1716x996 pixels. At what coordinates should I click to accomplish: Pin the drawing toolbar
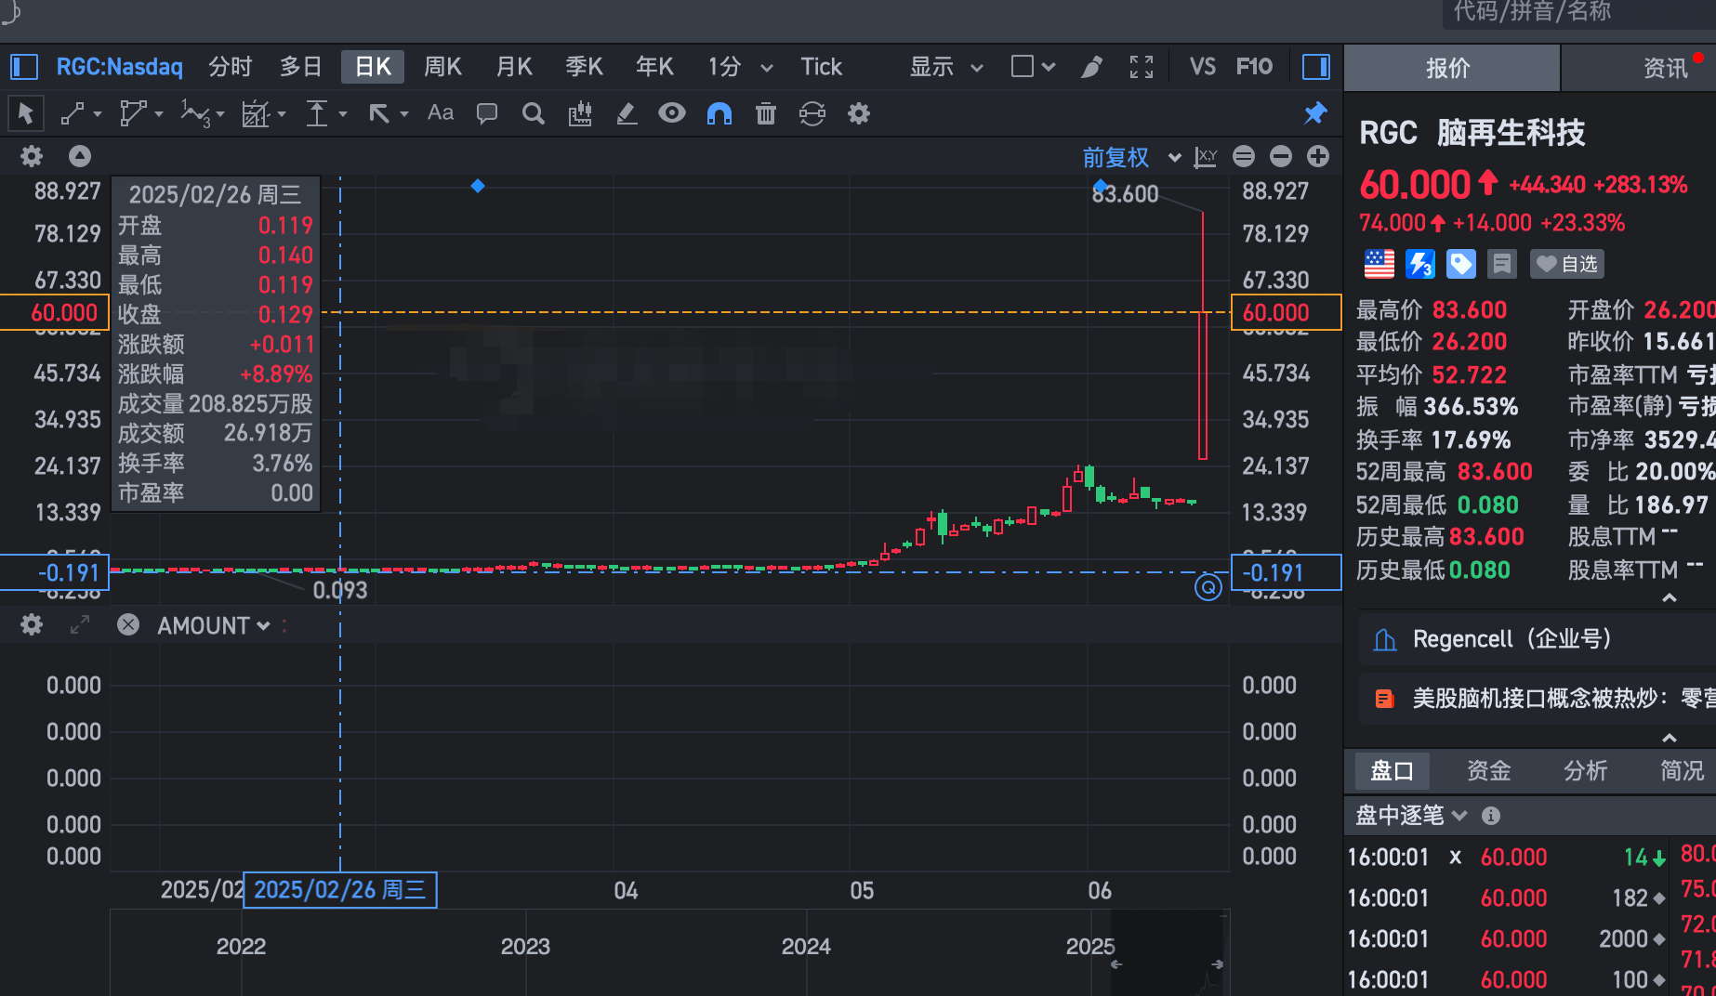(1315, 113)
